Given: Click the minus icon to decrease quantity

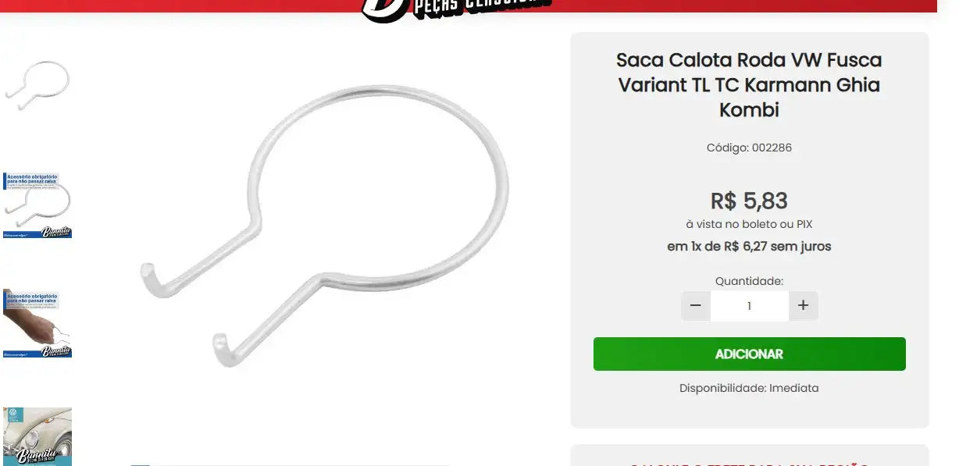Looking at the screenshot, I should coord(695,306).
